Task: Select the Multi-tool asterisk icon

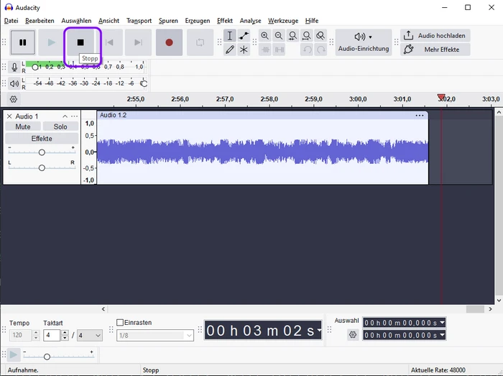Action: [244, 50]
